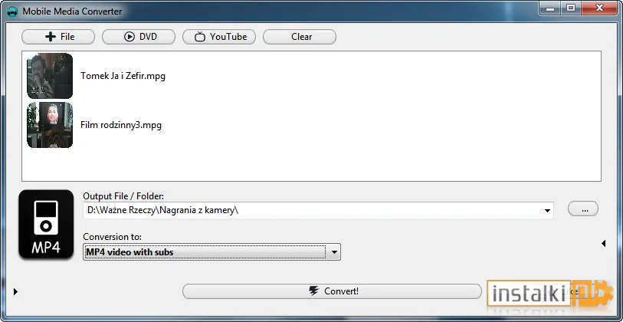This screenshot has width=623, height=322.
Task: Minimize the Mobile Media Converter window
Action: click(550, 8)
